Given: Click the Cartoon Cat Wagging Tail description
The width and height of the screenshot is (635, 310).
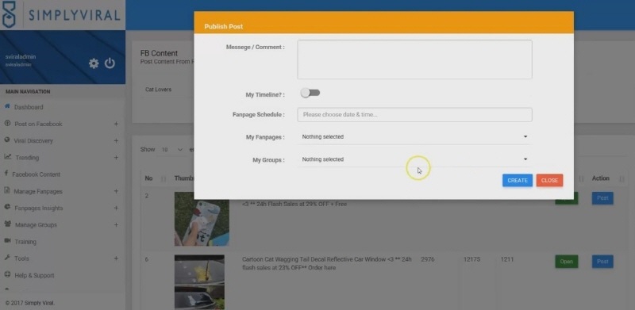Looking at the screenshot, I should [327, 263].
